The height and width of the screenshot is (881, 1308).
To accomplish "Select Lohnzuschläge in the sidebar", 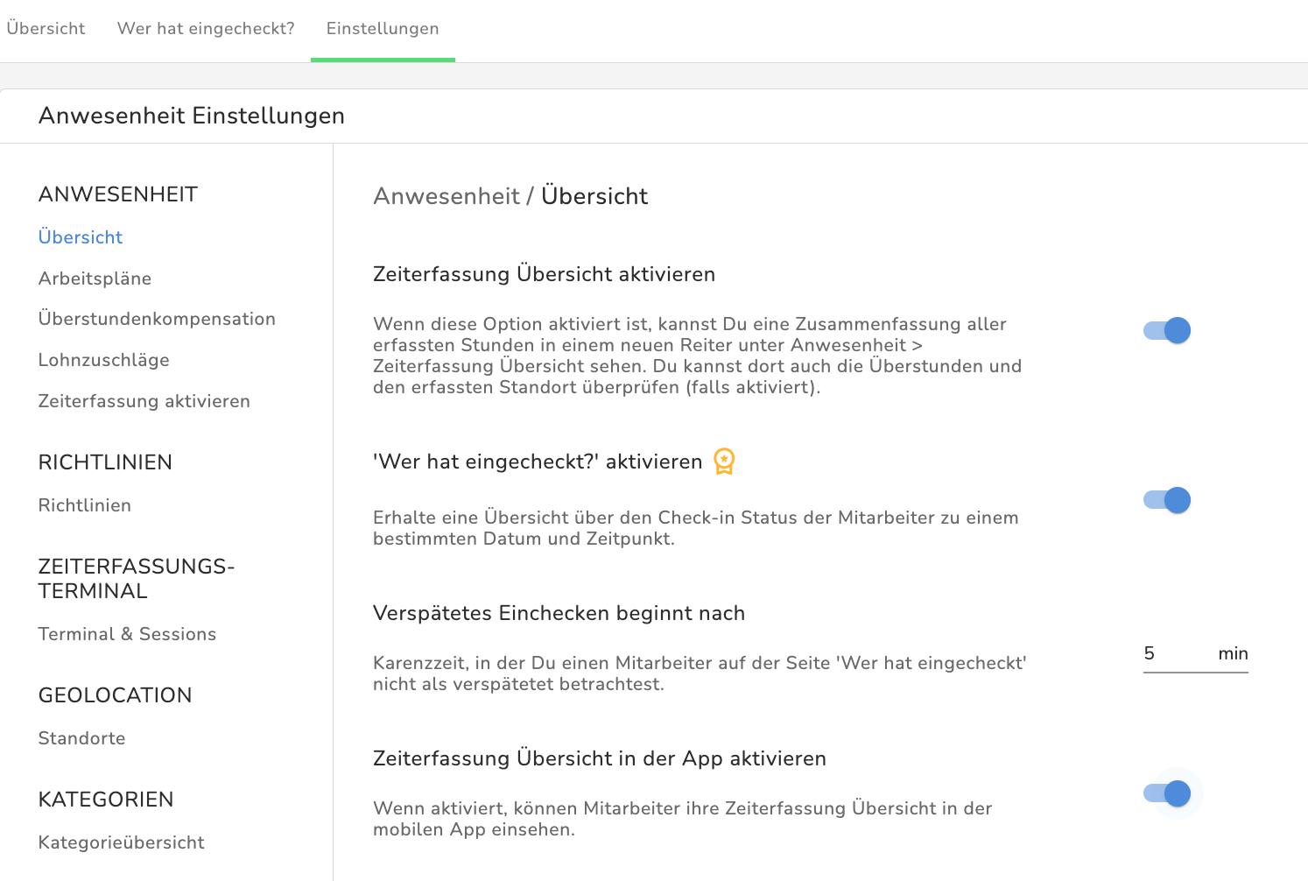I will pyautogui.click(x=103, y=360).
